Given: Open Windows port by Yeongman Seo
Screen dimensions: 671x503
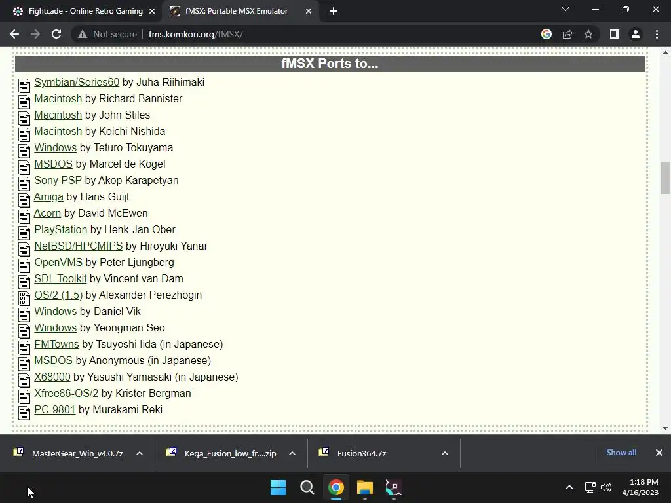Looking at the screenshot, I should [x=55, y=327].
